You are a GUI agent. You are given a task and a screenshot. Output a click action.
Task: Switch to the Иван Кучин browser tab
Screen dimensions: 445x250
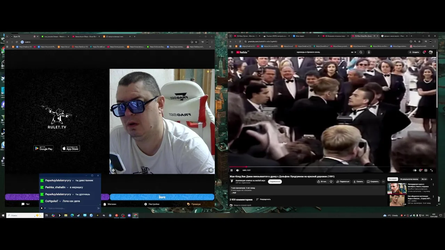(246, 36)
